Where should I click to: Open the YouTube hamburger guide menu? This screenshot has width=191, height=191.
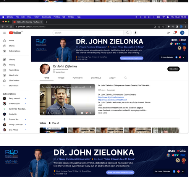[x=5, y=33]
